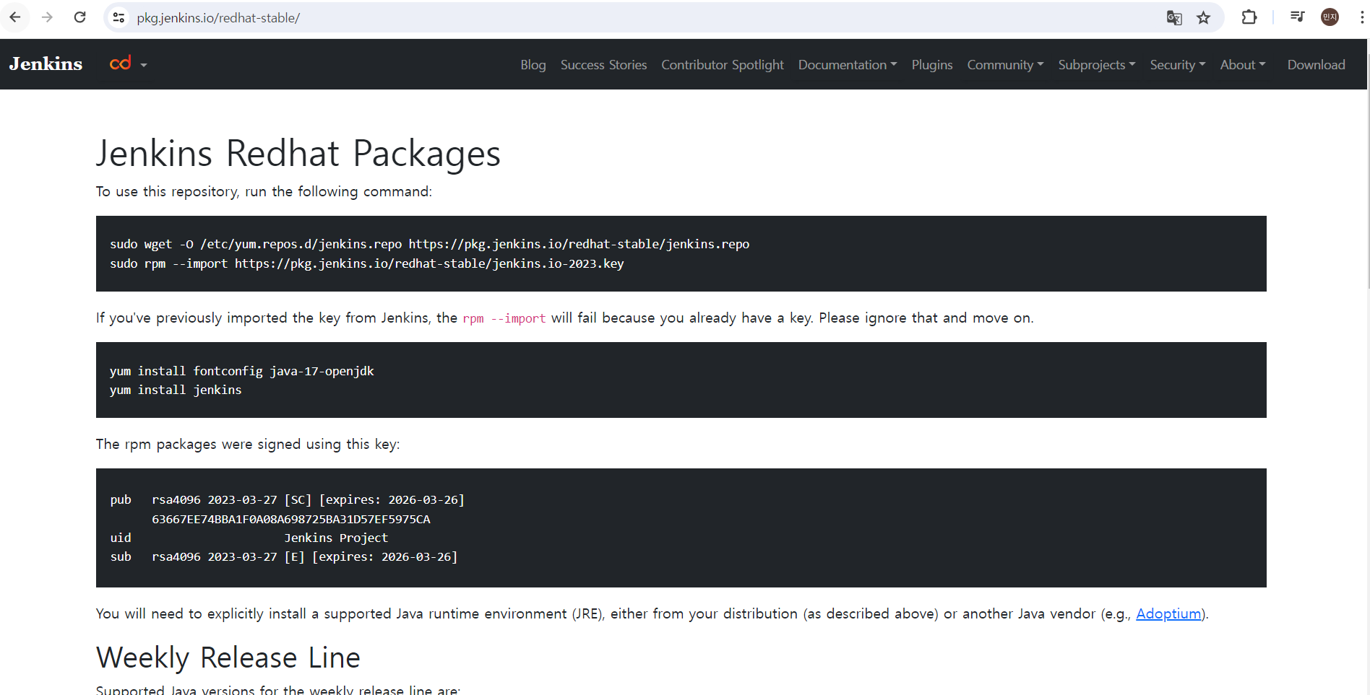Click the key fingerprint 63667EE74BBA1F0A08A698725BA31D57EF5975CA
1370x695 pixels.
(290, 519)
